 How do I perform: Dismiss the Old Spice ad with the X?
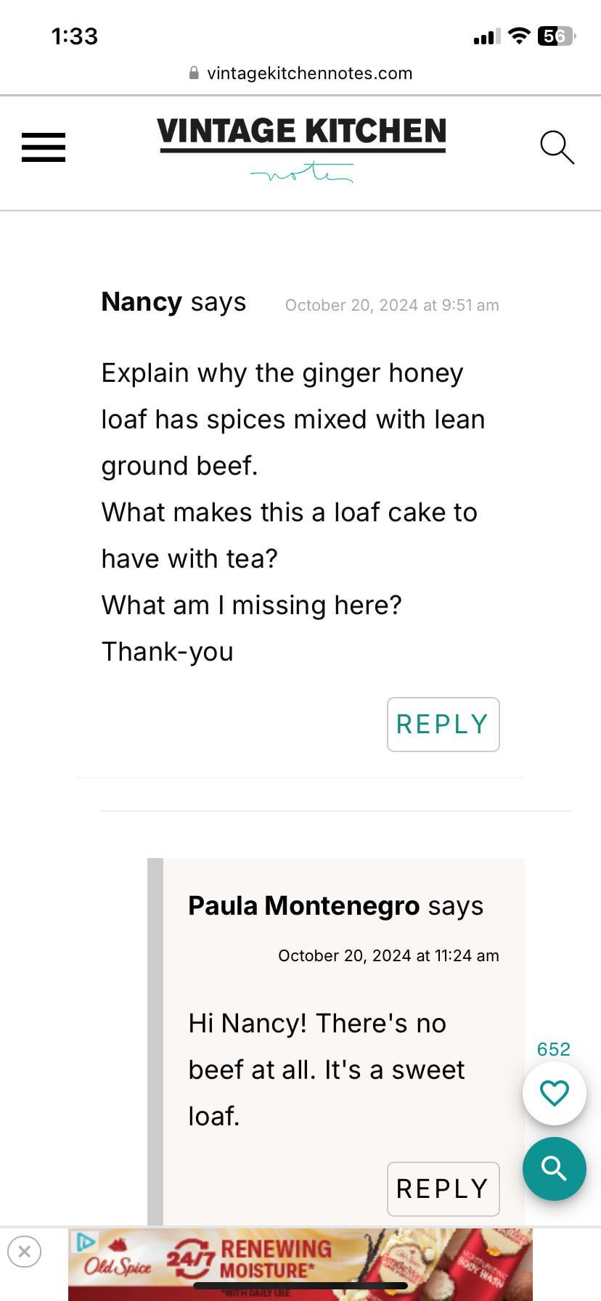[x=25, y=1252]
